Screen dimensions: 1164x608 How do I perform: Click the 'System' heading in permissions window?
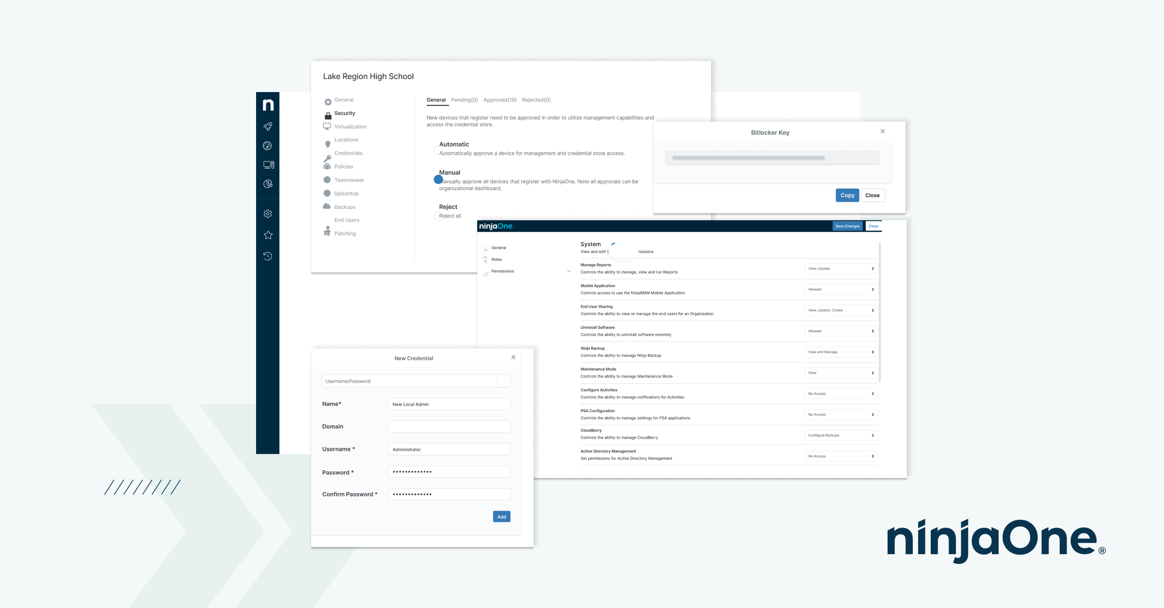(590, 244)
